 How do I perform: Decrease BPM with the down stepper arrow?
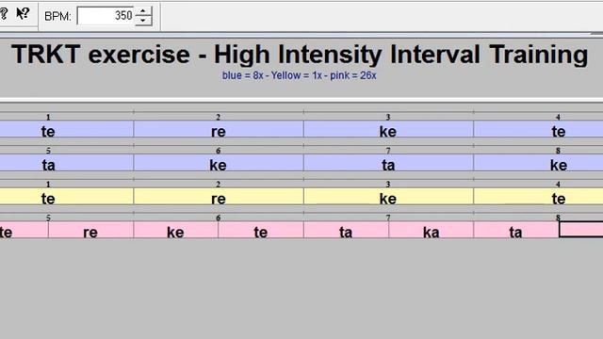(143, 21)
